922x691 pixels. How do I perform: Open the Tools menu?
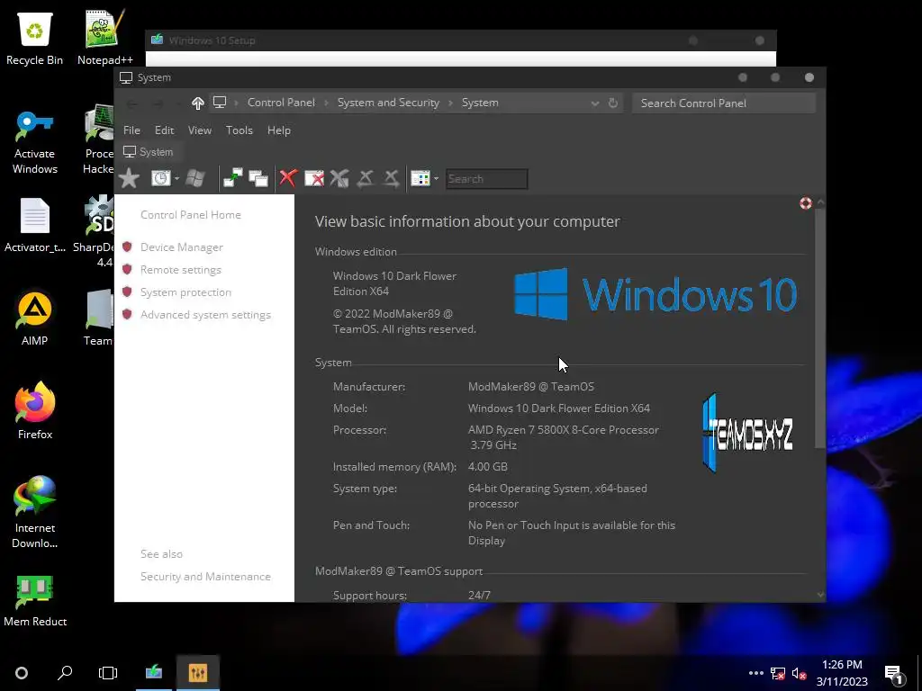[240, 130]
